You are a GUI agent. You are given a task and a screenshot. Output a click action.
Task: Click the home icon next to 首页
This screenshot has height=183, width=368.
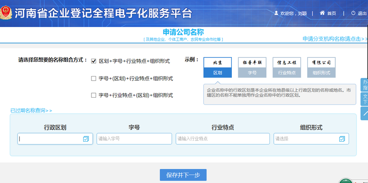click(x=322, y=13)
